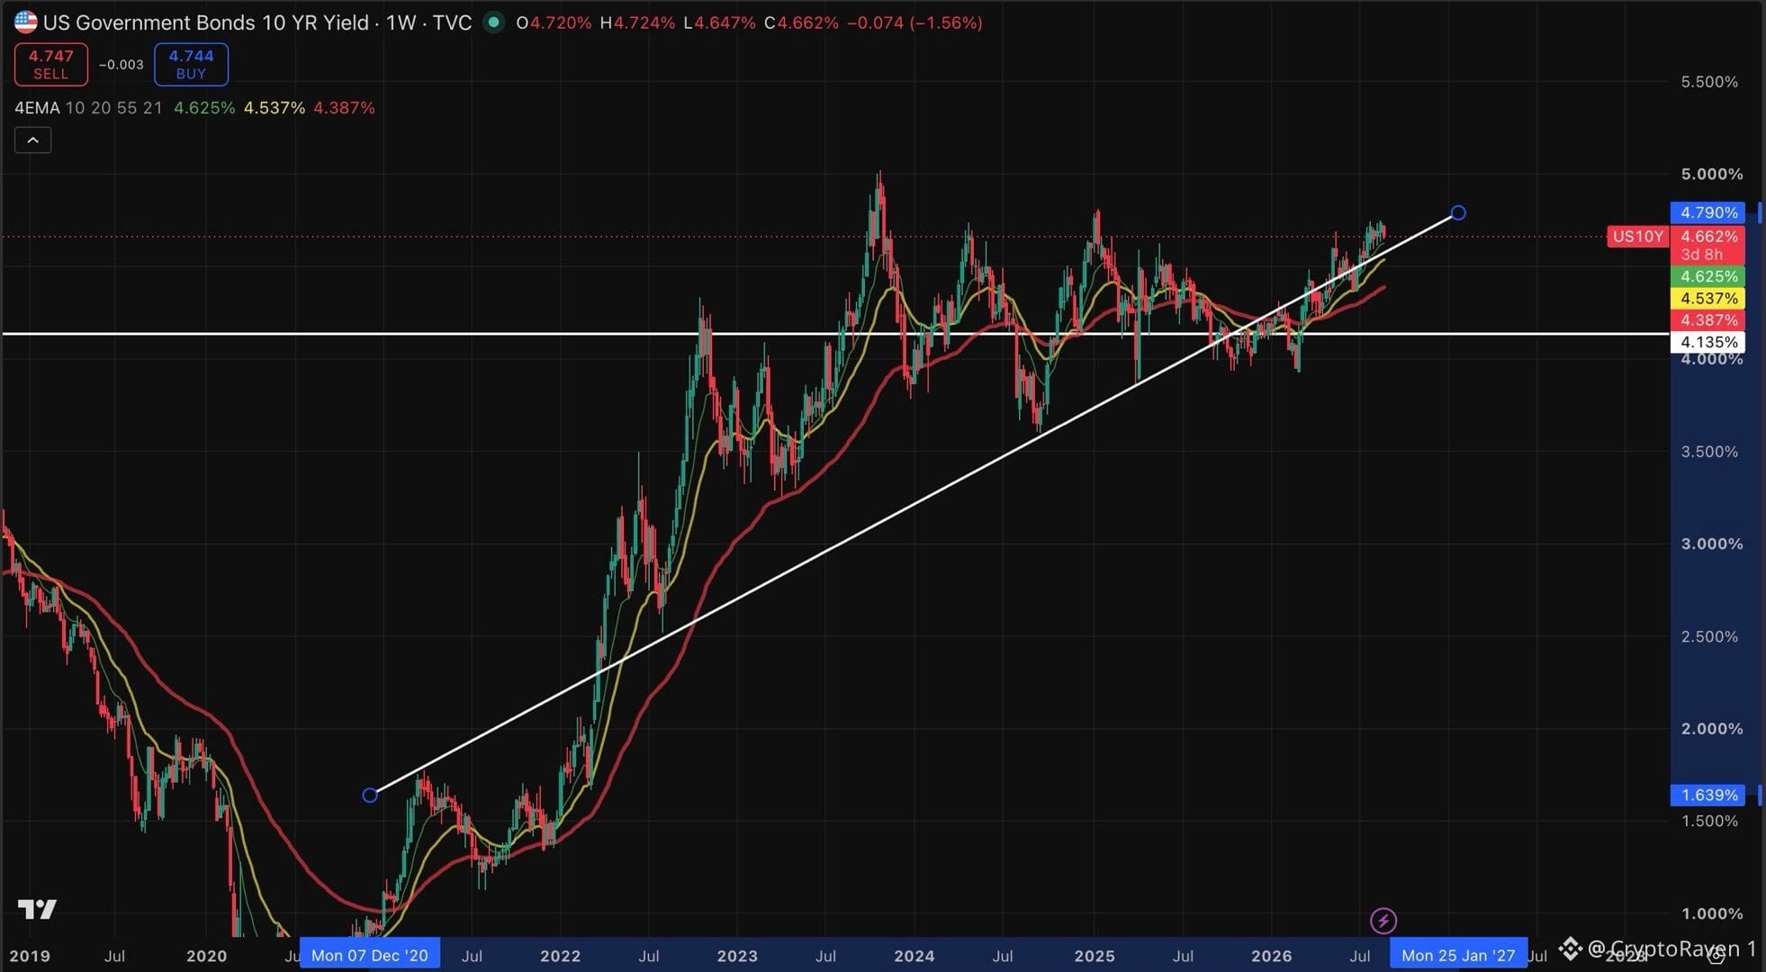Click the green 4.625% price axis label

point(1707,276)
